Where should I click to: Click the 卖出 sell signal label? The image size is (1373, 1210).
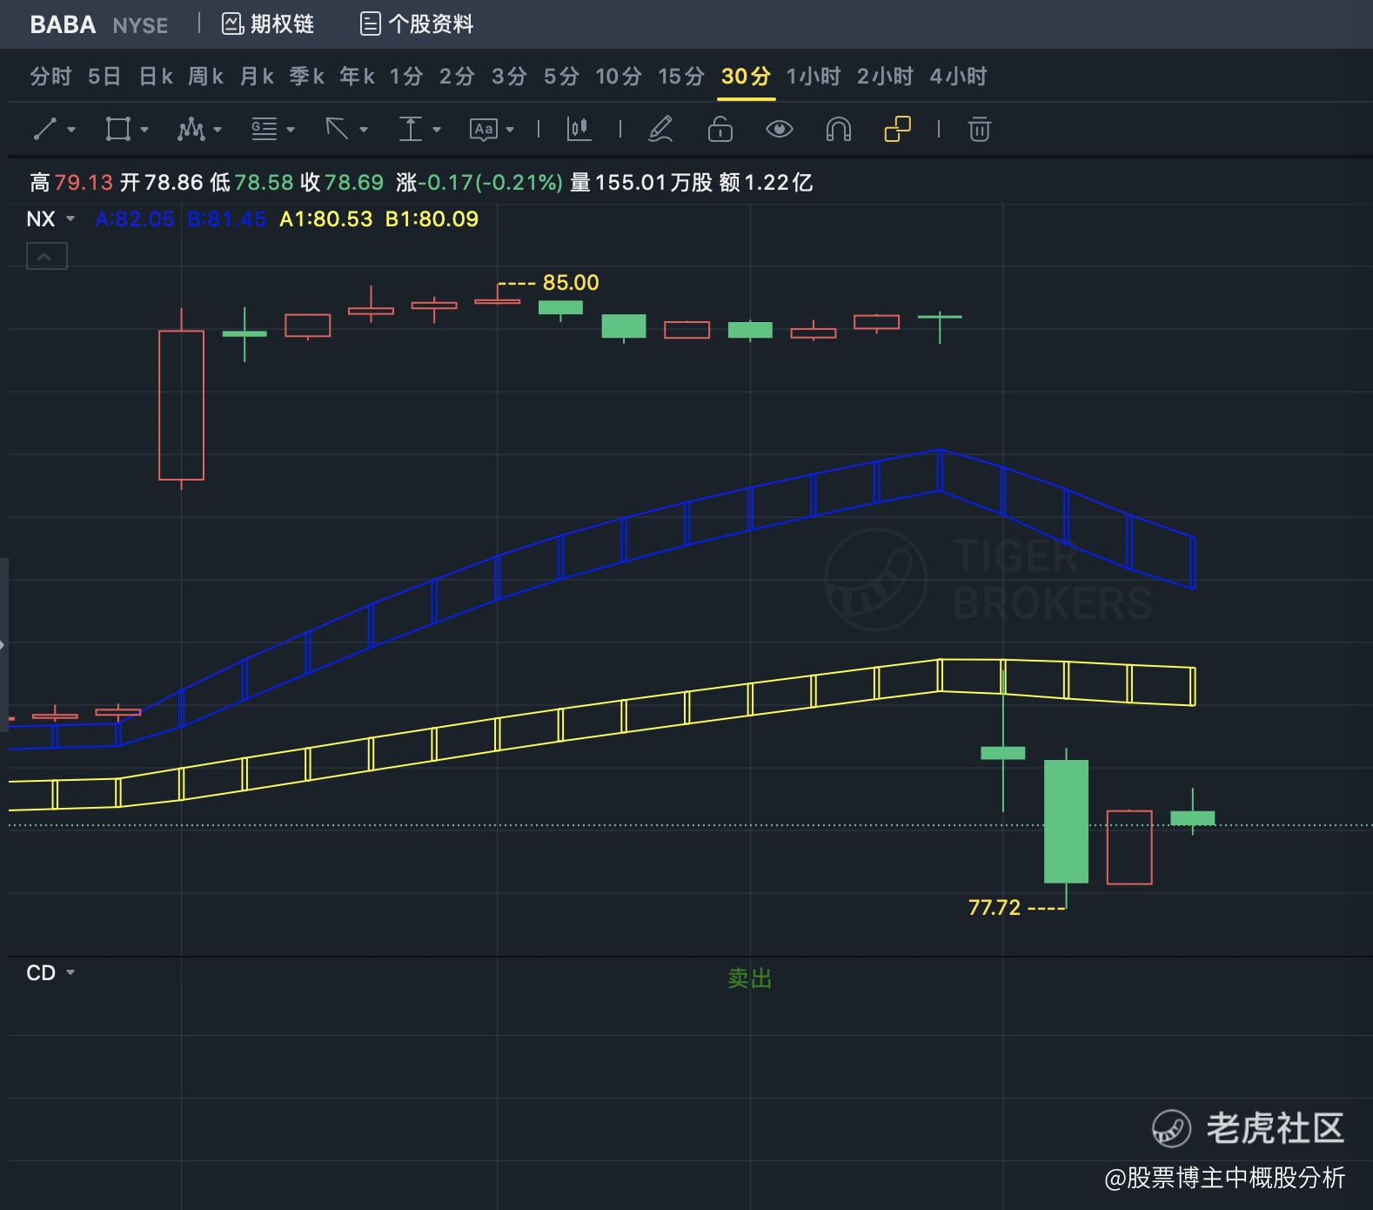[750, 979]
